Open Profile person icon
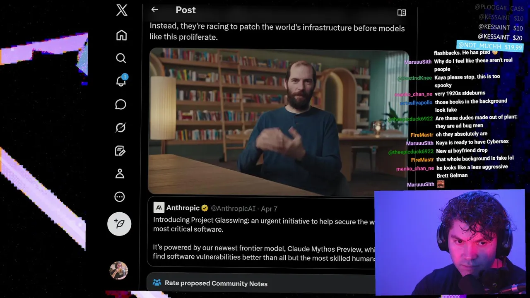Viewport: 530px width, 298px height. point(120,174)
